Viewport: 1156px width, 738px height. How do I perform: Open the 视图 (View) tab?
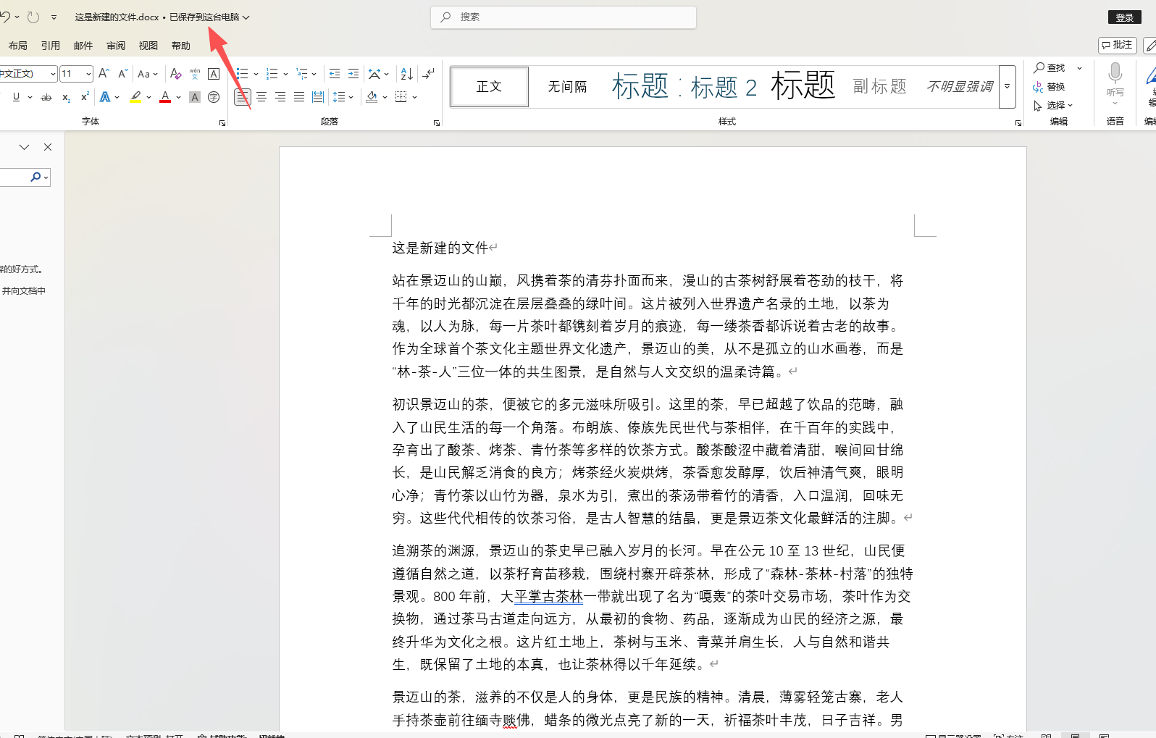click(148, 46)
